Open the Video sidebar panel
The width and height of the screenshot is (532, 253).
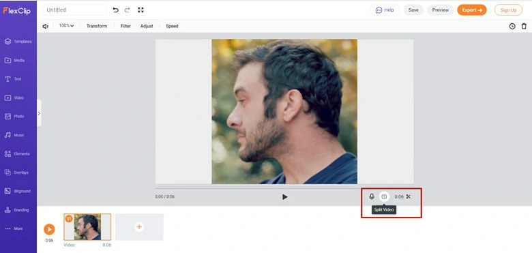pyautogui.click(x=14, y=98)
